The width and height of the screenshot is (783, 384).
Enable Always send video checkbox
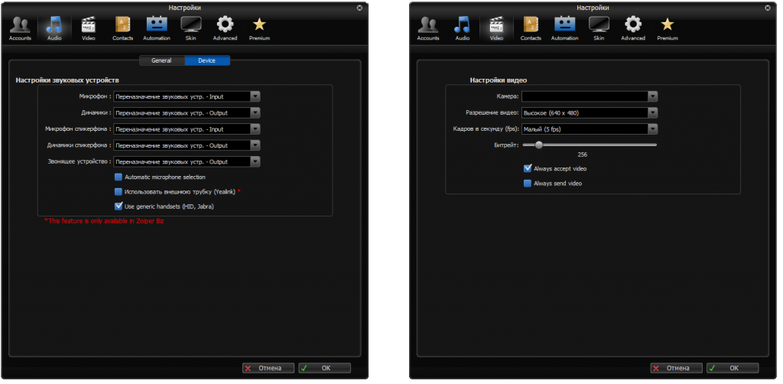tap(528, 184)
